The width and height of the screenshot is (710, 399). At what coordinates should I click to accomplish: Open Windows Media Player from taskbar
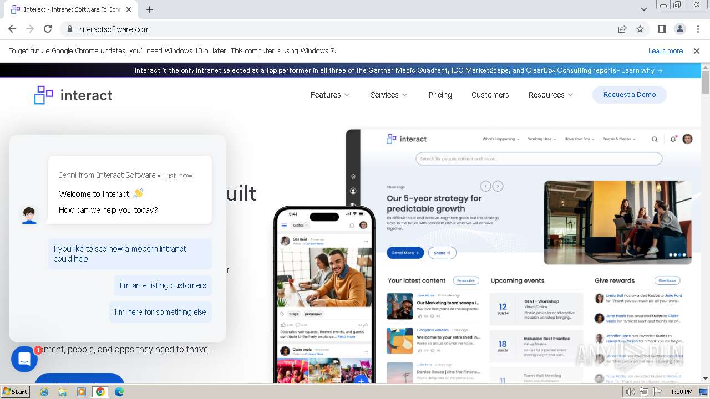(x=82, y=392)
